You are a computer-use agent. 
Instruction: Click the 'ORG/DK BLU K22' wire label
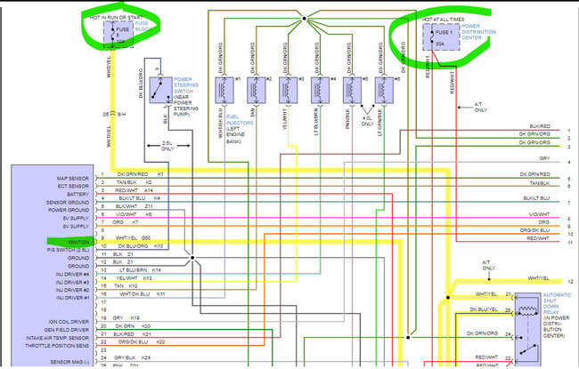[x=142, y=342]
